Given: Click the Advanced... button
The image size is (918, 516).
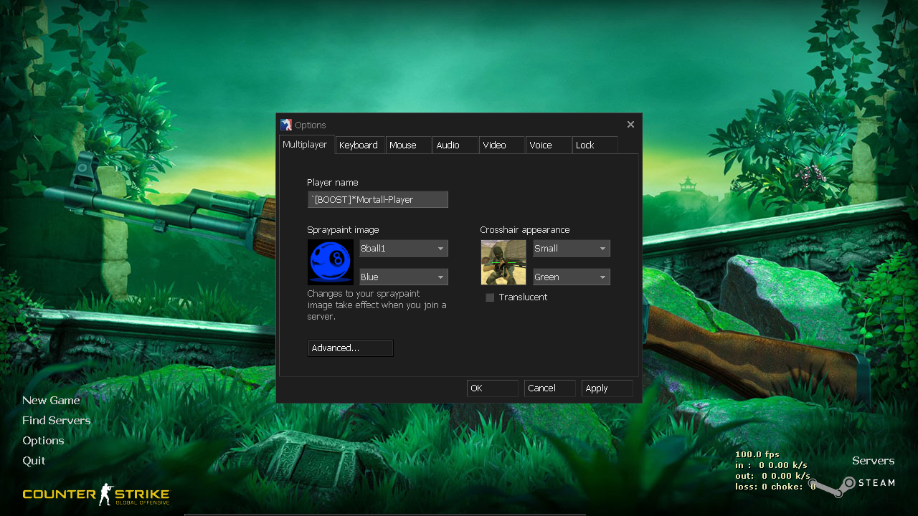Looking at the screenshot, I should (350, 348).
